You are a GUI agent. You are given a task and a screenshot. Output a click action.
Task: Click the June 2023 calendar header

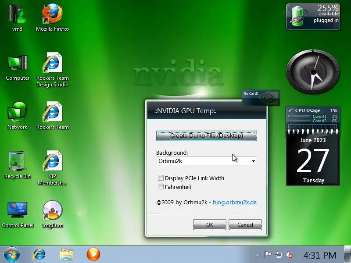point(313,140)
